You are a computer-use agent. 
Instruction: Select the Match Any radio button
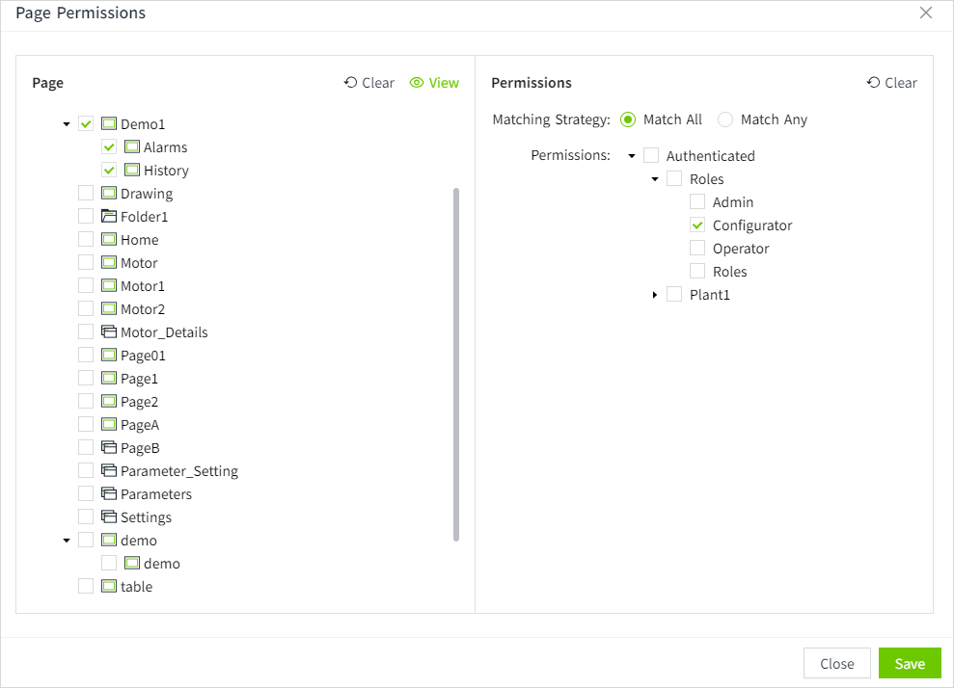coord(725,120)
